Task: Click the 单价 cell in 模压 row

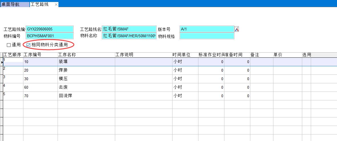Action: [x=287, y=79]
